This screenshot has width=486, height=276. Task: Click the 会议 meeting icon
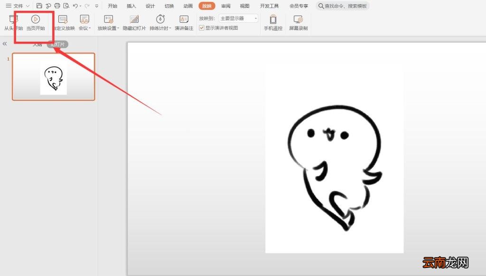click(84, 19)
